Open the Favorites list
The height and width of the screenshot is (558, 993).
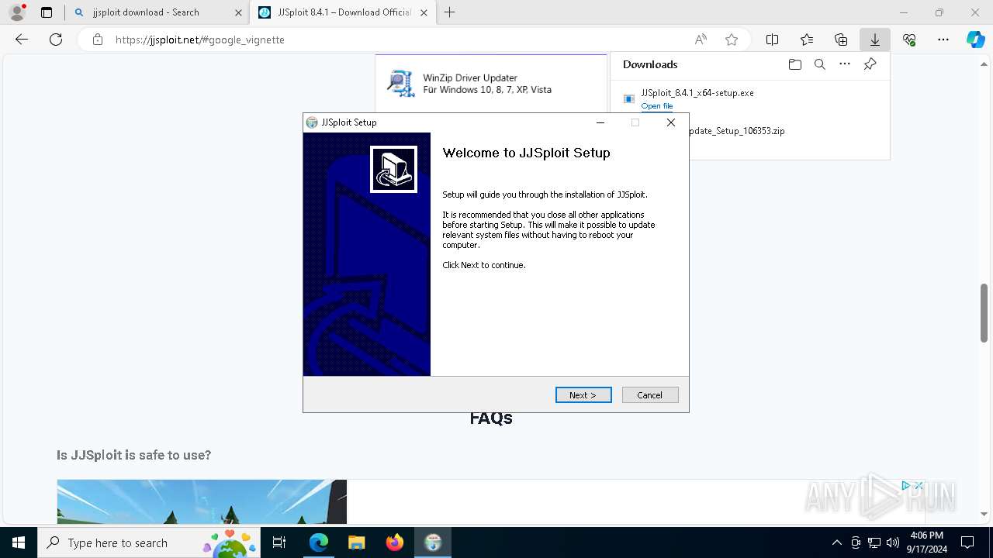(807, 40)
